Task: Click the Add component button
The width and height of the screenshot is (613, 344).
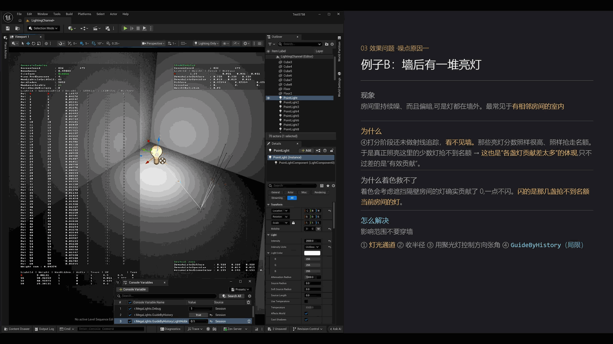Action: pos(306,151)
